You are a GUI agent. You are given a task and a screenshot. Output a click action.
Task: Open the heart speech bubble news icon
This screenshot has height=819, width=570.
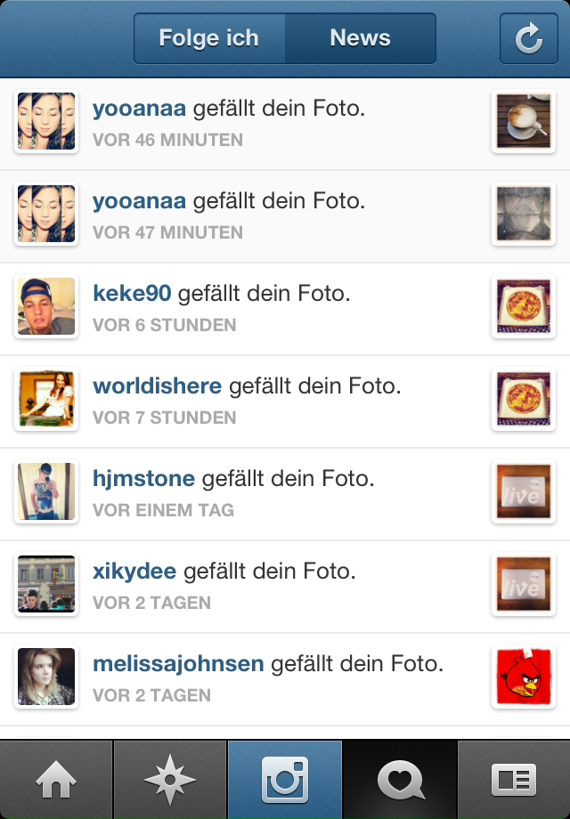click(x=400, y=780)
